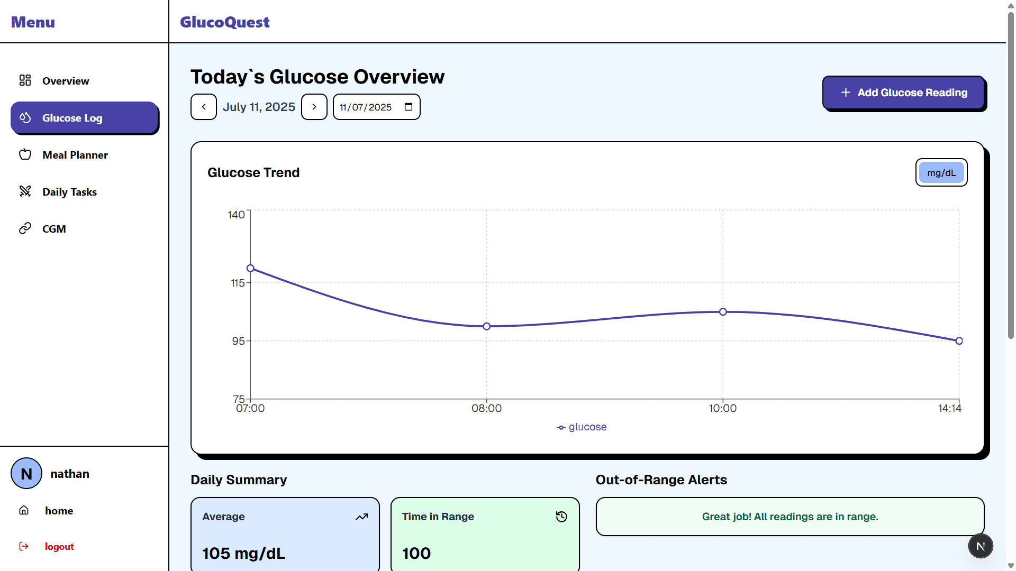This screenshot has height=571, width=1016.
Task: Hide the glucose series via chart legend
Action: point(581,427)
